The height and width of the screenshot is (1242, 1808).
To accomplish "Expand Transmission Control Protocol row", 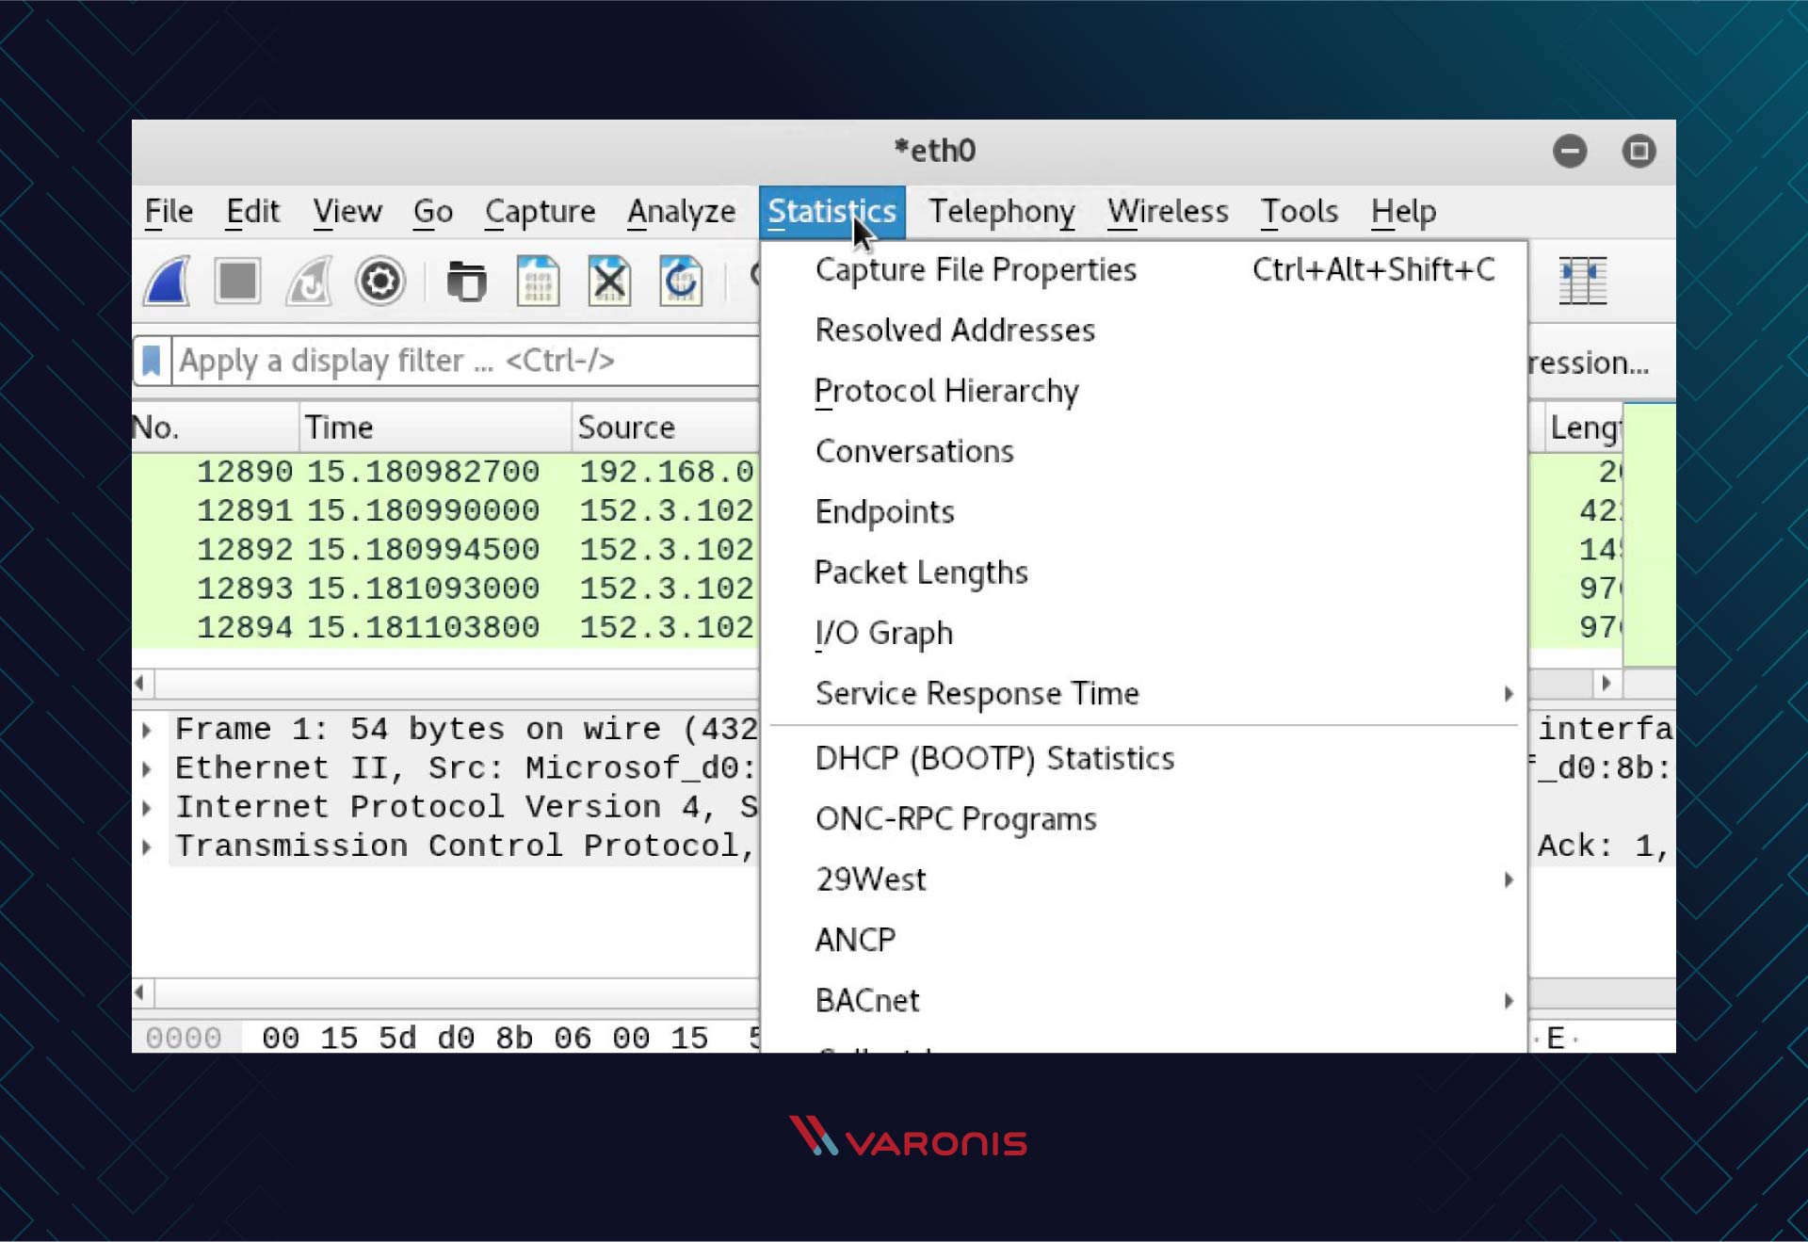I will click(x=147, y=847).
